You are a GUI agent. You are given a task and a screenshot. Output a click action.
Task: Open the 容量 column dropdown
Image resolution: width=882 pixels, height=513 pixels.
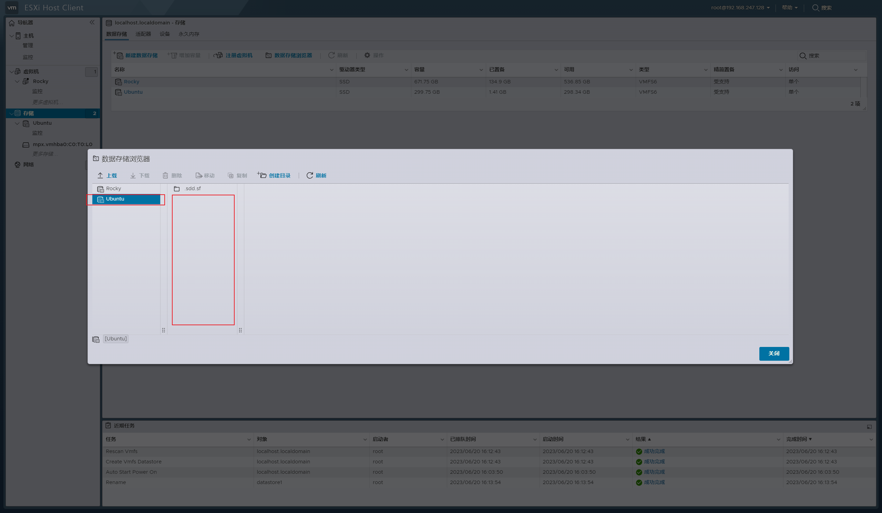point(481,70)
